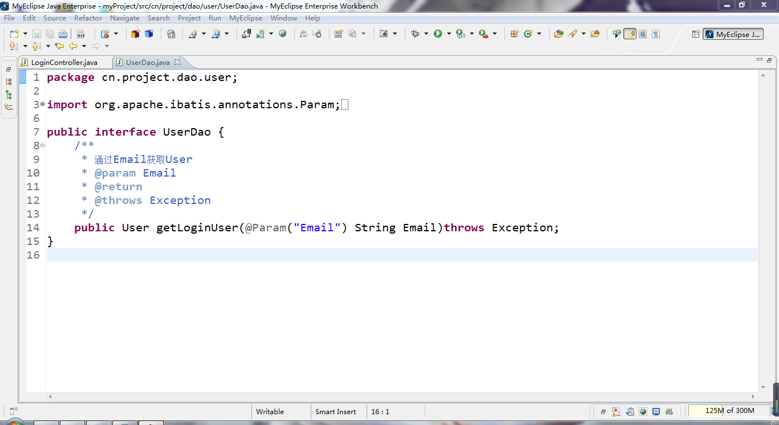Image resolution: width=779 pixels, height=425 pixels.
Task: Toggle Show Whitespace Characters pilcrow icon
Action: pyautogui.click(x=656, y=34)
